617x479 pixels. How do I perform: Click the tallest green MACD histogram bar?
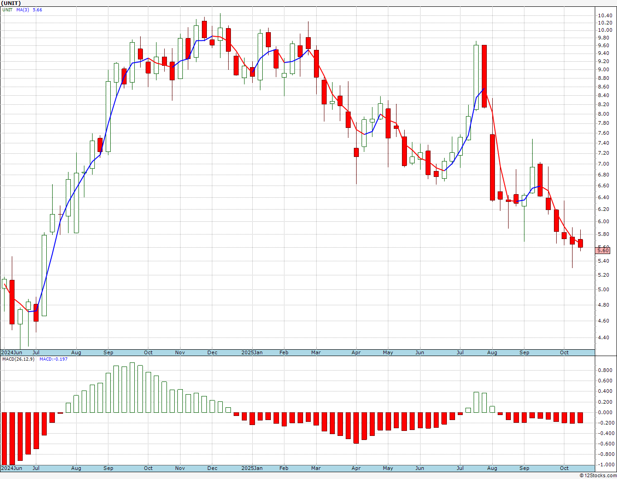pos(132,387)
